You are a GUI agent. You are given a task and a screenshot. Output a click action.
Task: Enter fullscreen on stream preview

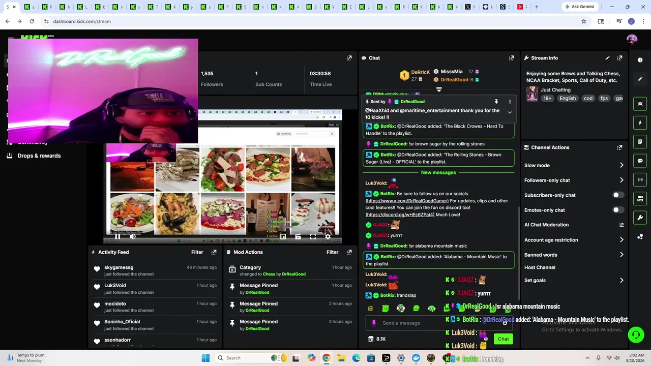pos(313,236)
